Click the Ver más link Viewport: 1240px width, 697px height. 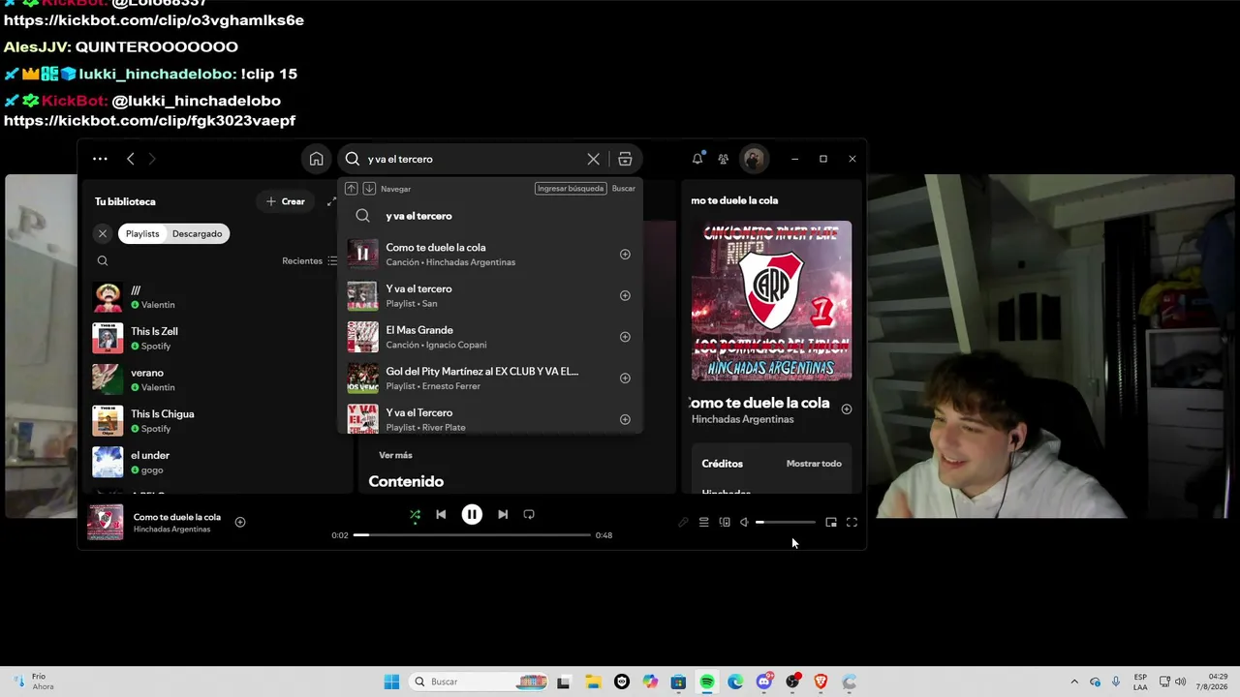tap(395, 455)
